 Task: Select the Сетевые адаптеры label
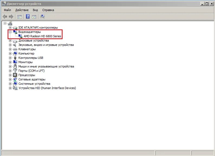click(x=32, y=79)
